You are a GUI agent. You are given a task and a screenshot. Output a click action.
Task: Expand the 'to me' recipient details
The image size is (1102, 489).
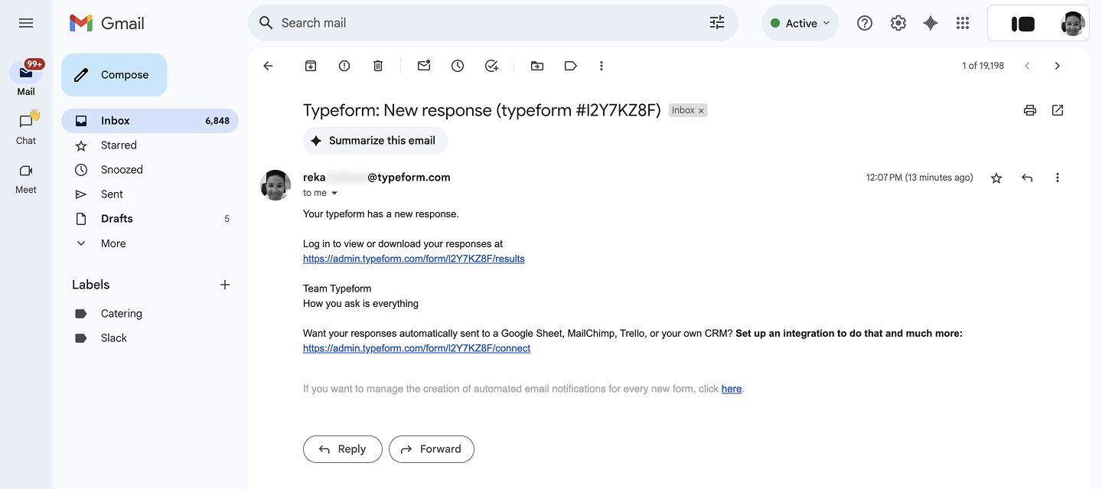334,193
